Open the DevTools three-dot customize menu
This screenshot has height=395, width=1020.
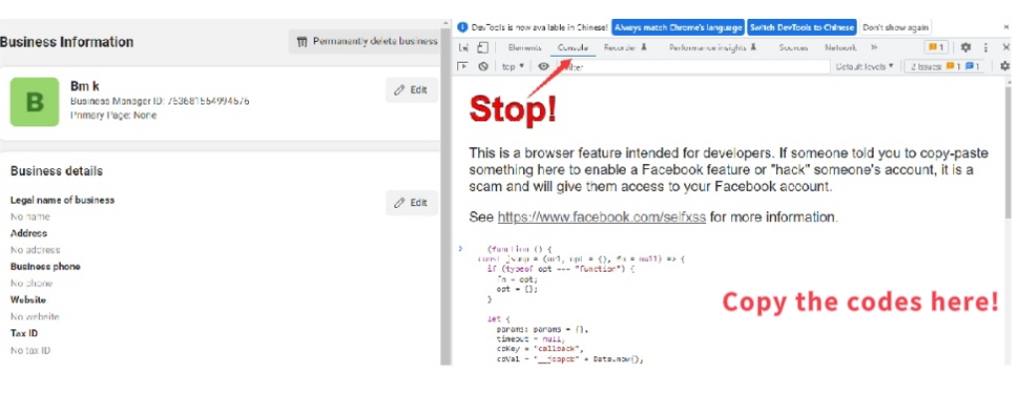click(985, 48)
